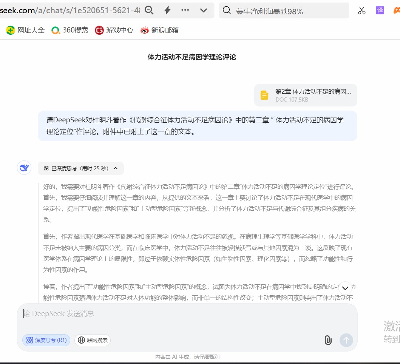Focus the 给 DeepSeek 发送消息 input box

pos(187,314)
